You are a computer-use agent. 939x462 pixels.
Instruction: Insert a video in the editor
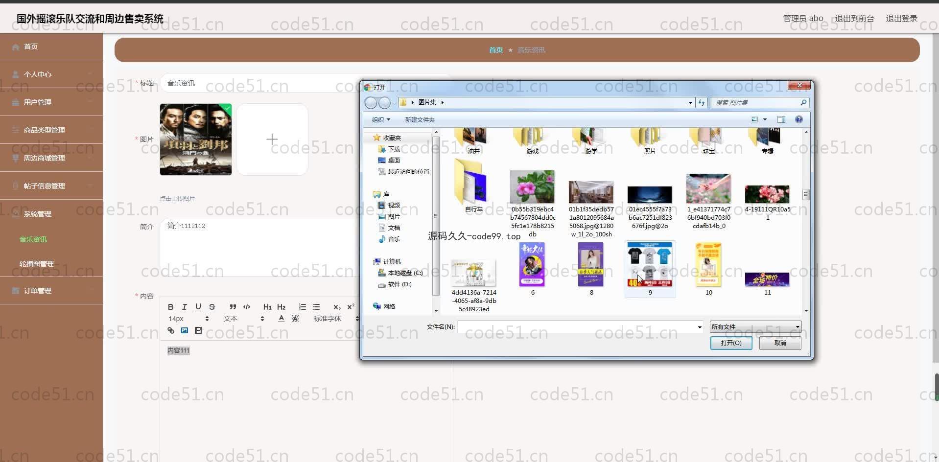pos(198,330)
